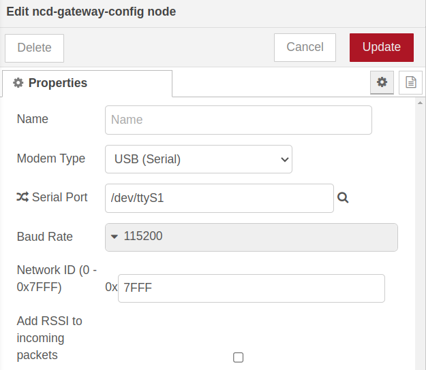Click the vertical scrollbar track
Screen dimensions: 426x370
[x=421, y=238]
